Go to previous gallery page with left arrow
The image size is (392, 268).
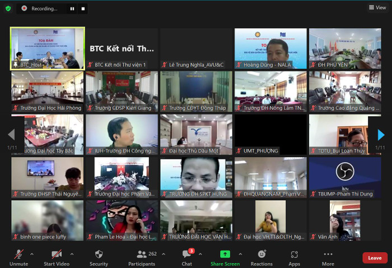coord(11,135)
